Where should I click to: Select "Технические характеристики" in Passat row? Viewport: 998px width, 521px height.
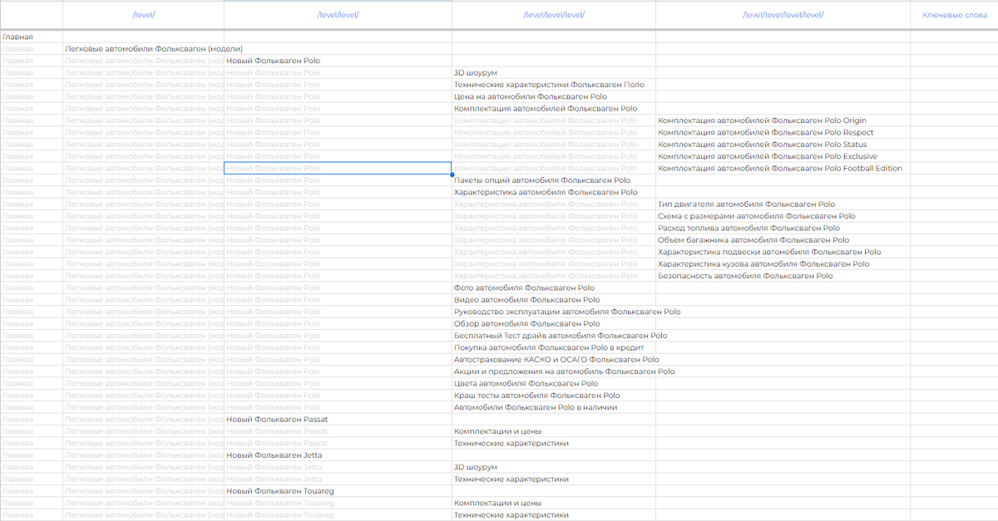pos(554,444)
